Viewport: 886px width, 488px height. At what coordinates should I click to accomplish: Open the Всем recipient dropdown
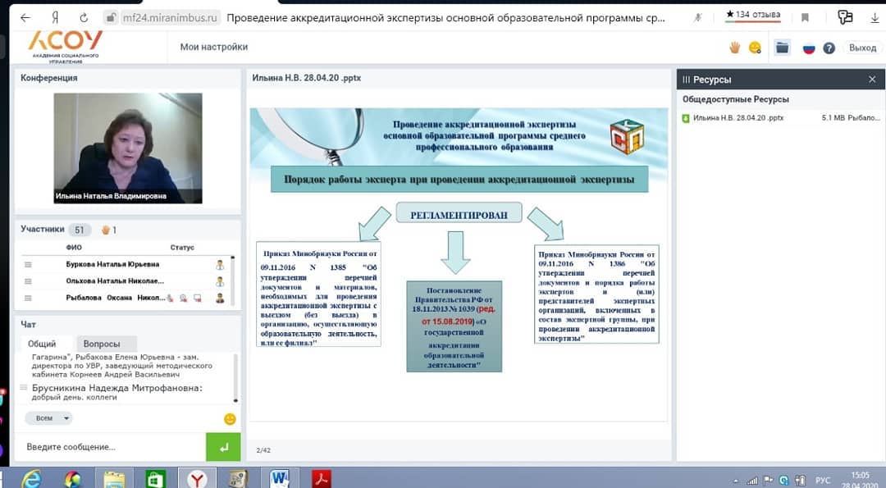click(x=48, y=418)
